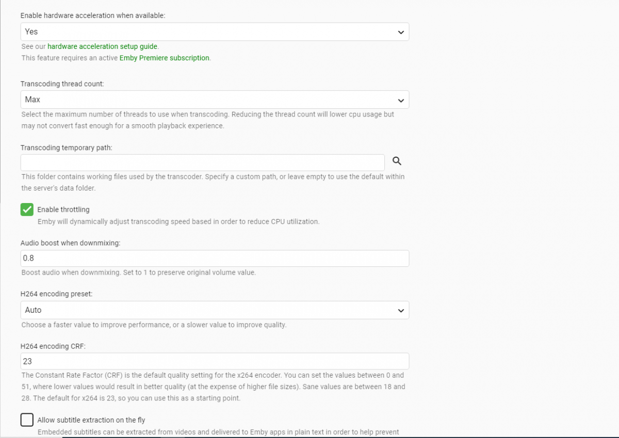Click the chevron arrow on H264 preset select
Screen dimensions: 619x438
click(x=401, y=310)
